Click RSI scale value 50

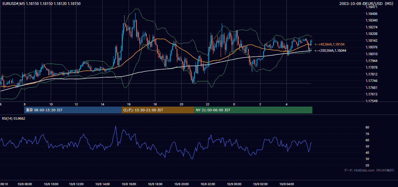(x=367, y=146)
